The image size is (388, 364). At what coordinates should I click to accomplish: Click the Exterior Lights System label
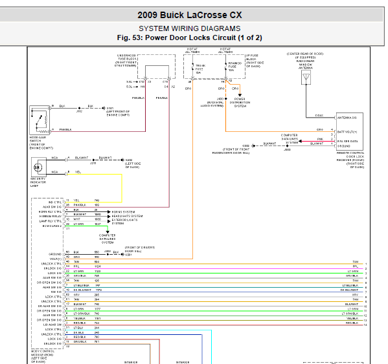(x=124, y=222)
